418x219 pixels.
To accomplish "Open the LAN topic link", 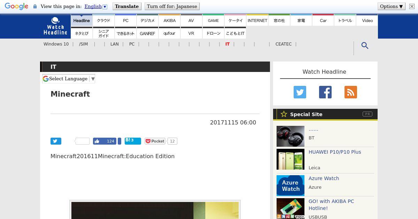I will point(115,44).
